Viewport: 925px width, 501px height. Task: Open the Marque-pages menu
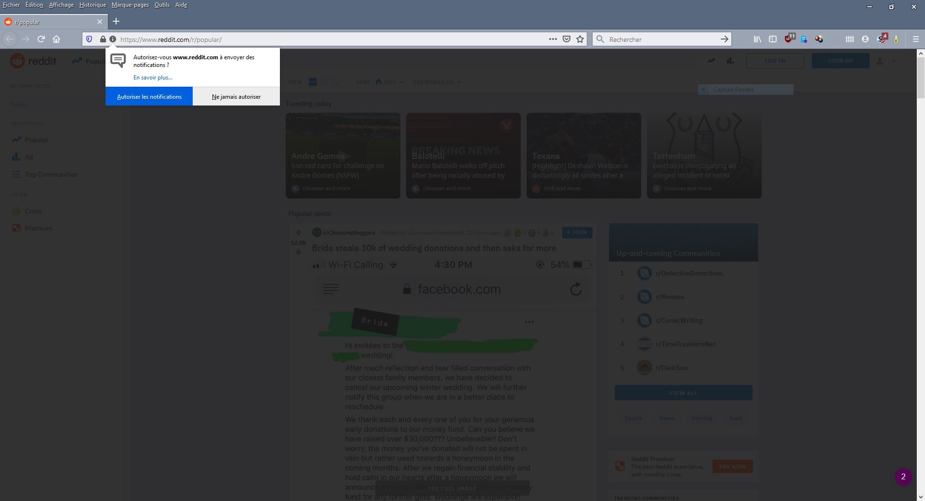click(130, 5)
